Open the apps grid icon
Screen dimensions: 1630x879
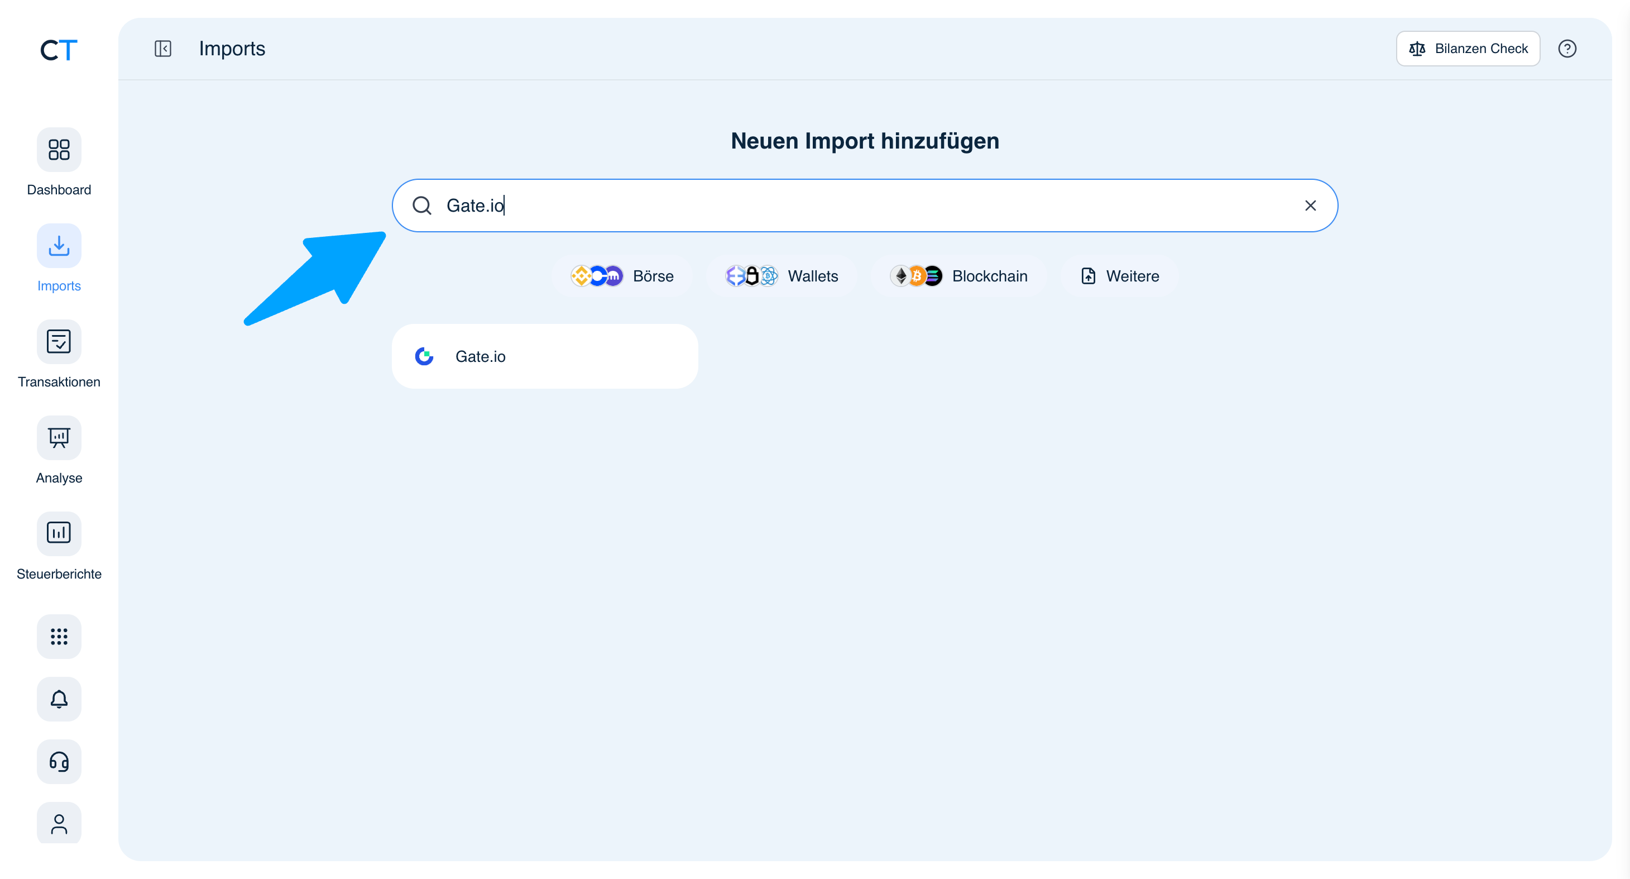click(x=59, y=637)
